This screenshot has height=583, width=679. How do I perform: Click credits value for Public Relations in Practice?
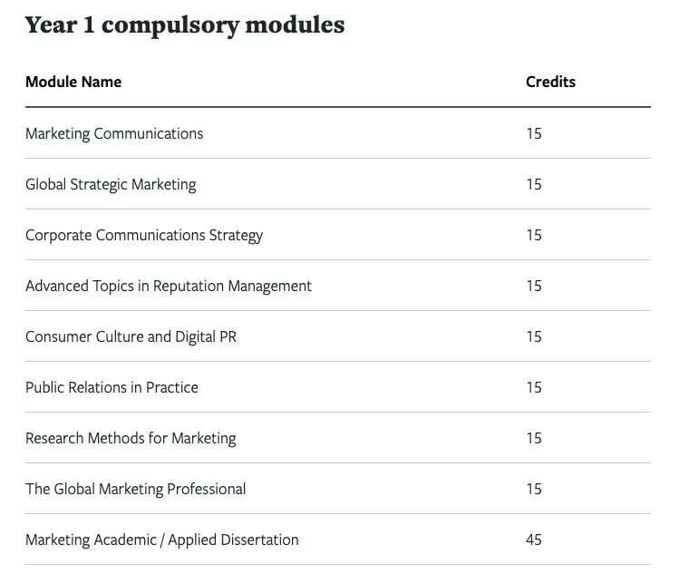coord(534,387)
